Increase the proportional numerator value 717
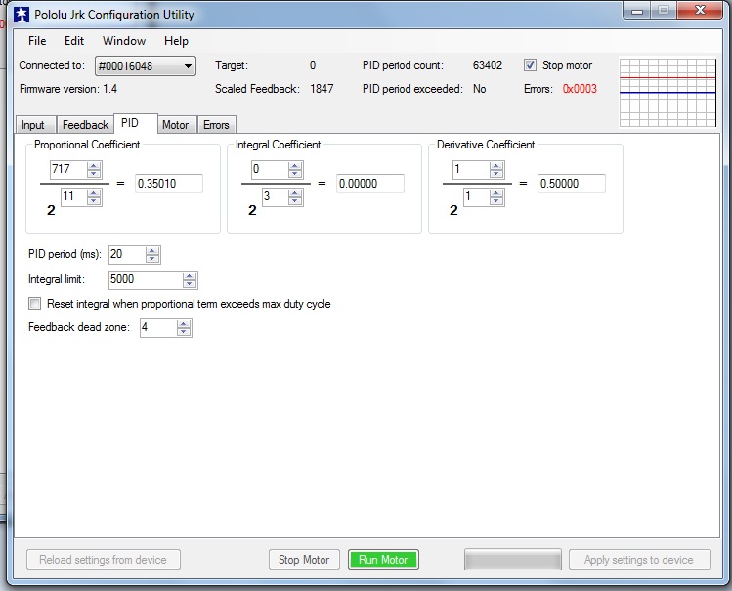Image resolution: width=732 pixels, height=591 pixels. pyautogui.click(x=94, y=166)
